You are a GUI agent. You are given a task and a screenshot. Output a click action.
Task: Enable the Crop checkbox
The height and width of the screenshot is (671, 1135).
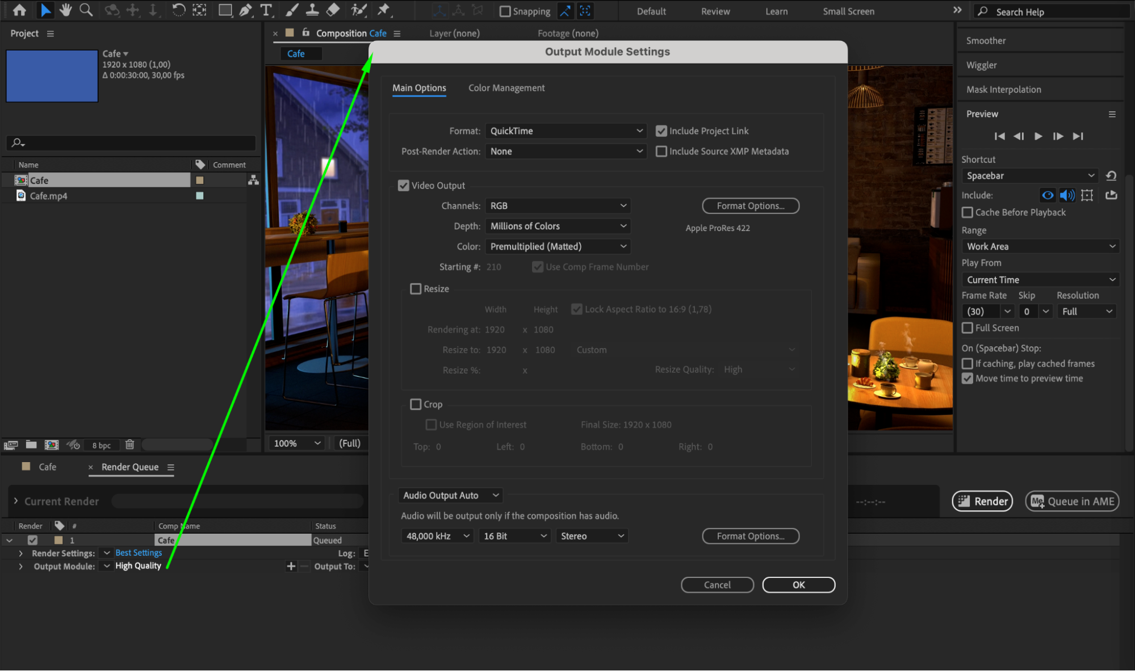click(x=416, y=404)
